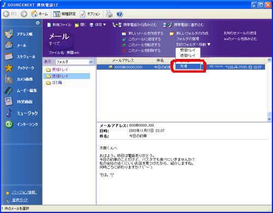Click このメールを転送する to forward mail
This screenshot has width=273, height=213.
point(141,45)
